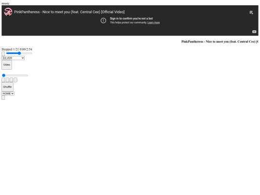Click the blank button beneath the HOME dropdown

click(x=3, y=98)
